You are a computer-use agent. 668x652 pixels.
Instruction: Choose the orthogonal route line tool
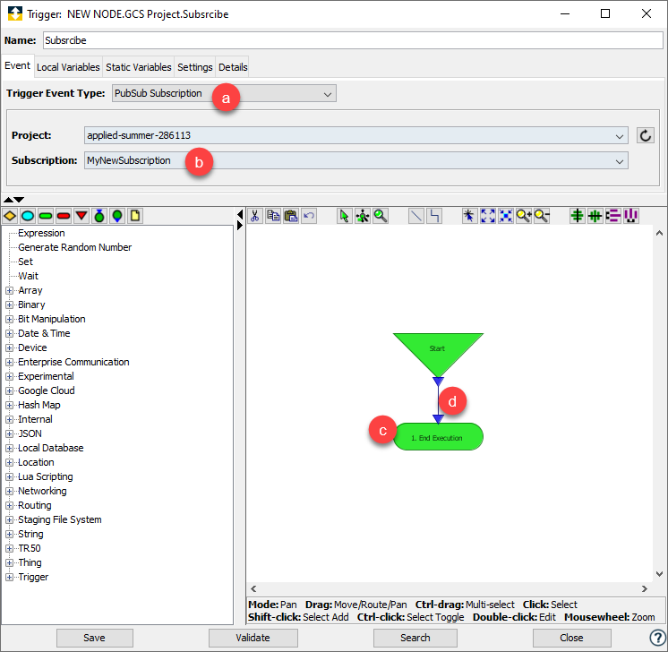pos(434,216)
